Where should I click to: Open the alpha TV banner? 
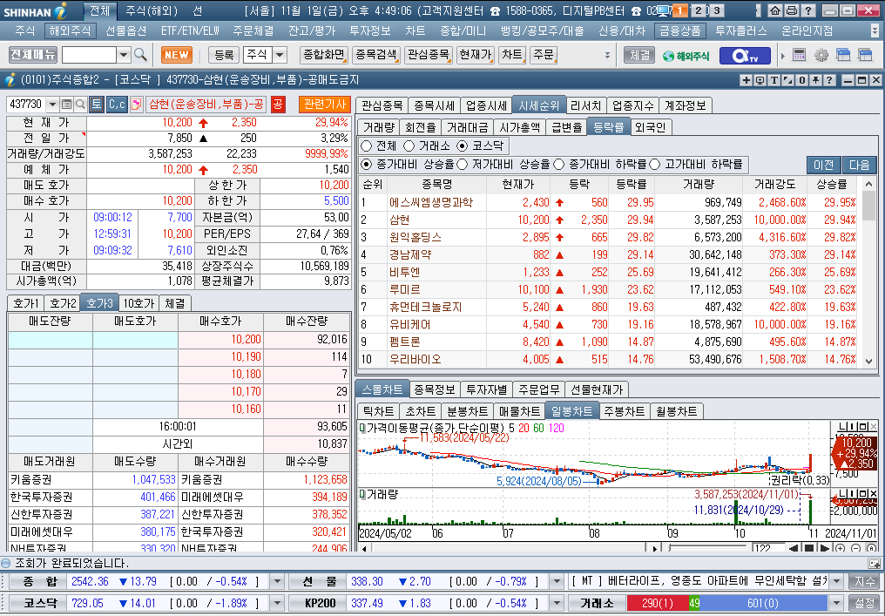click(744, 56)
